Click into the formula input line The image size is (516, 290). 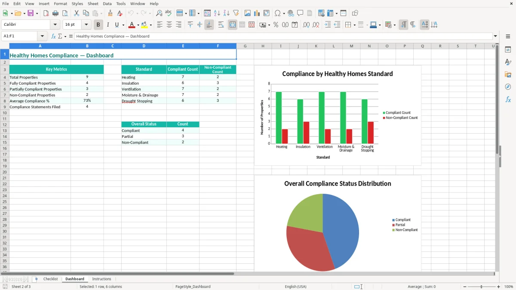click(x=283, y=36)
